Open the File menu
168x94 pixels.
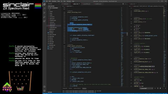click(47, 1)
